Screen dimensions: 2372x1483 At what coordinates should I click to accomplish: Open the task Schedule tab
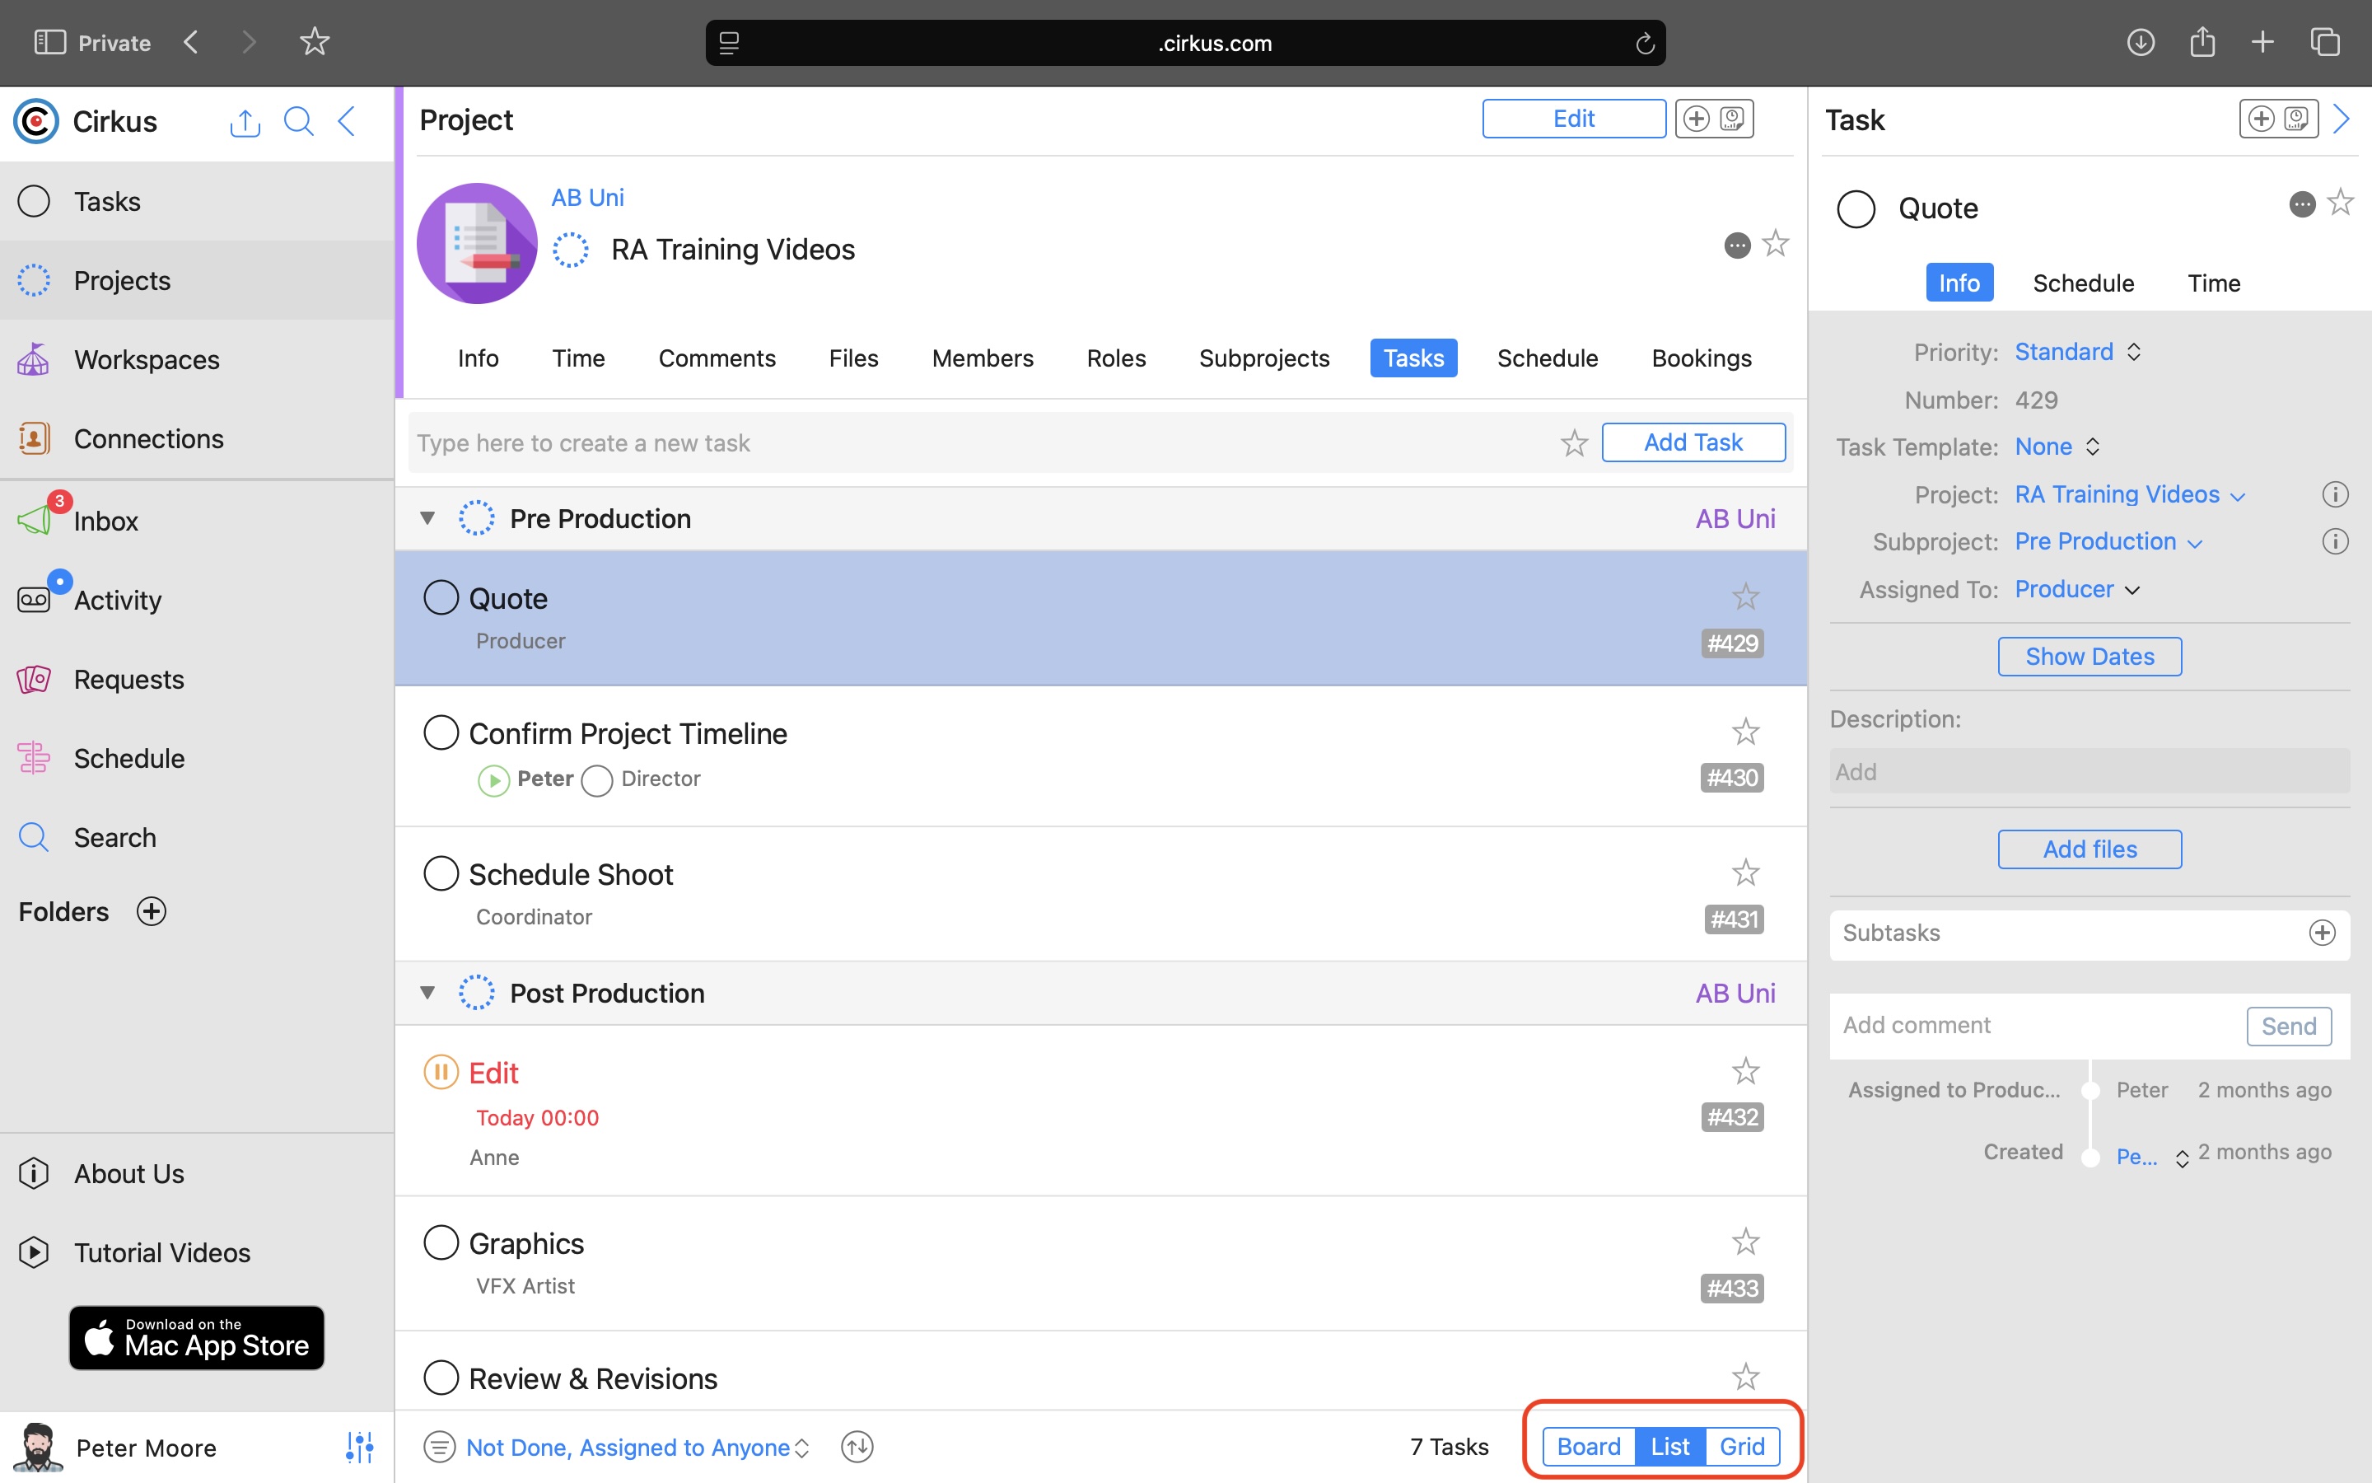pos(2082,283)
